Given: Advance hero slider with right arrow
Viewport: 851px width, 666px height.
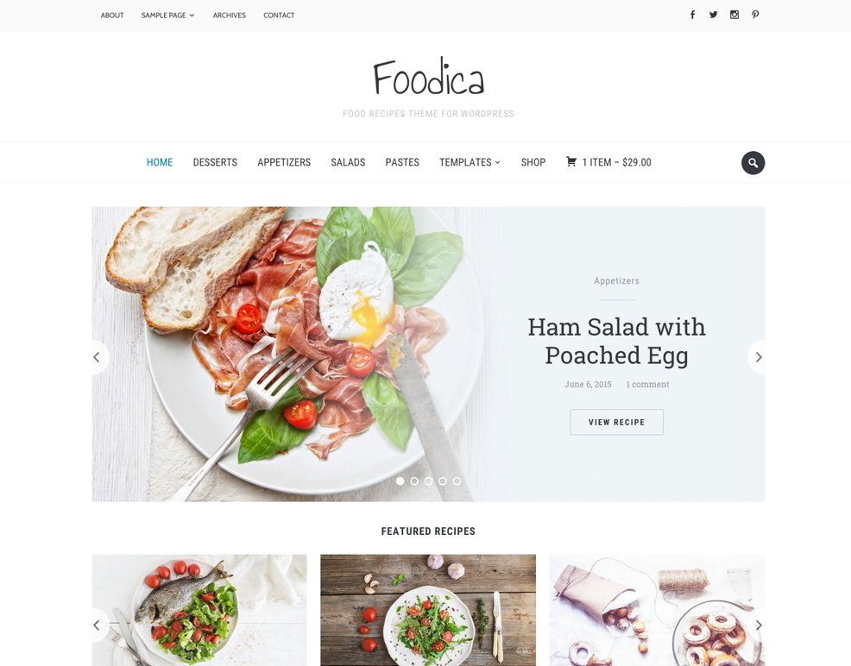Looking at the screenshot, I should [758, 357].
